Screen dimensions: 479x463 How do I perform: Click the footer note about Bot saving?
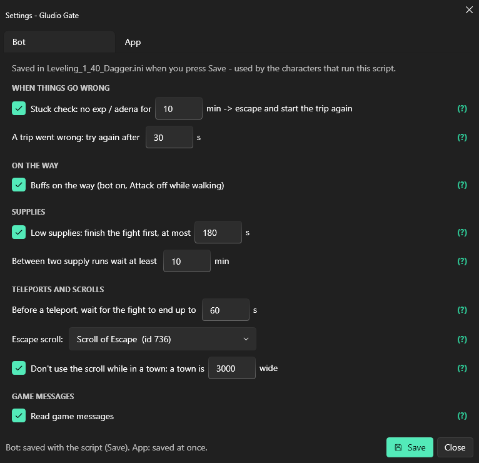click(106, 448)
